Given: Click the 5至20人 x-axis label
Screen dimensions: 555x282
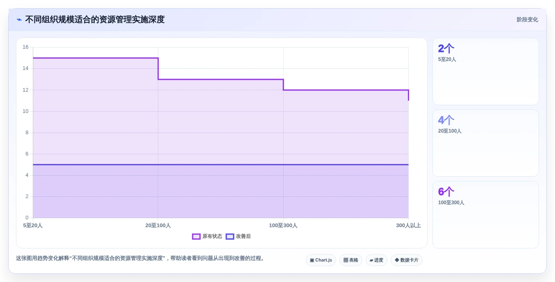Looking at the screenshot, I should 33,226.
